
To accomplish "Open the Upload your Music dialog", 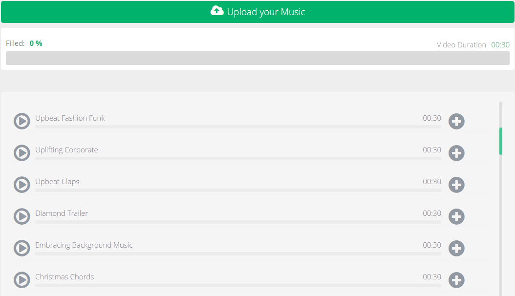I will pos(257,12).
